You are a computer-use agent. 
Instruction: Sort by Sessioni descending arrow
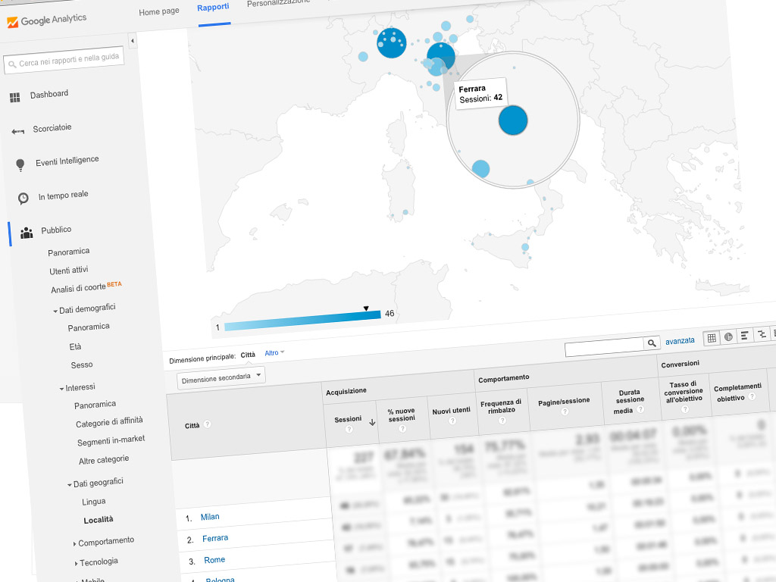coord(372,422)
